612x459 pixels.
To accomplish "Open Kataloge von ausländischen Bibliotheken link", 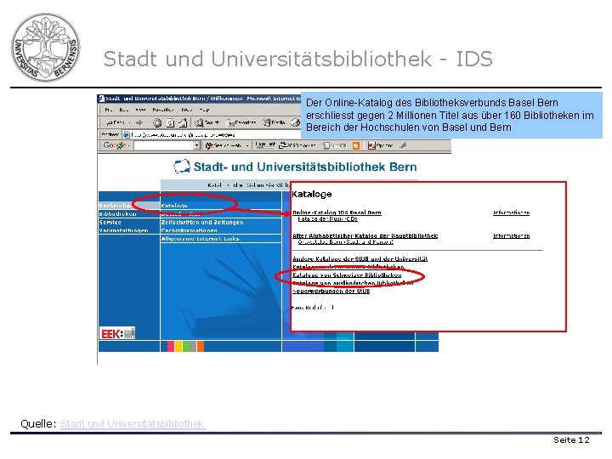I will pyautogui.click(x=353, y=283).
